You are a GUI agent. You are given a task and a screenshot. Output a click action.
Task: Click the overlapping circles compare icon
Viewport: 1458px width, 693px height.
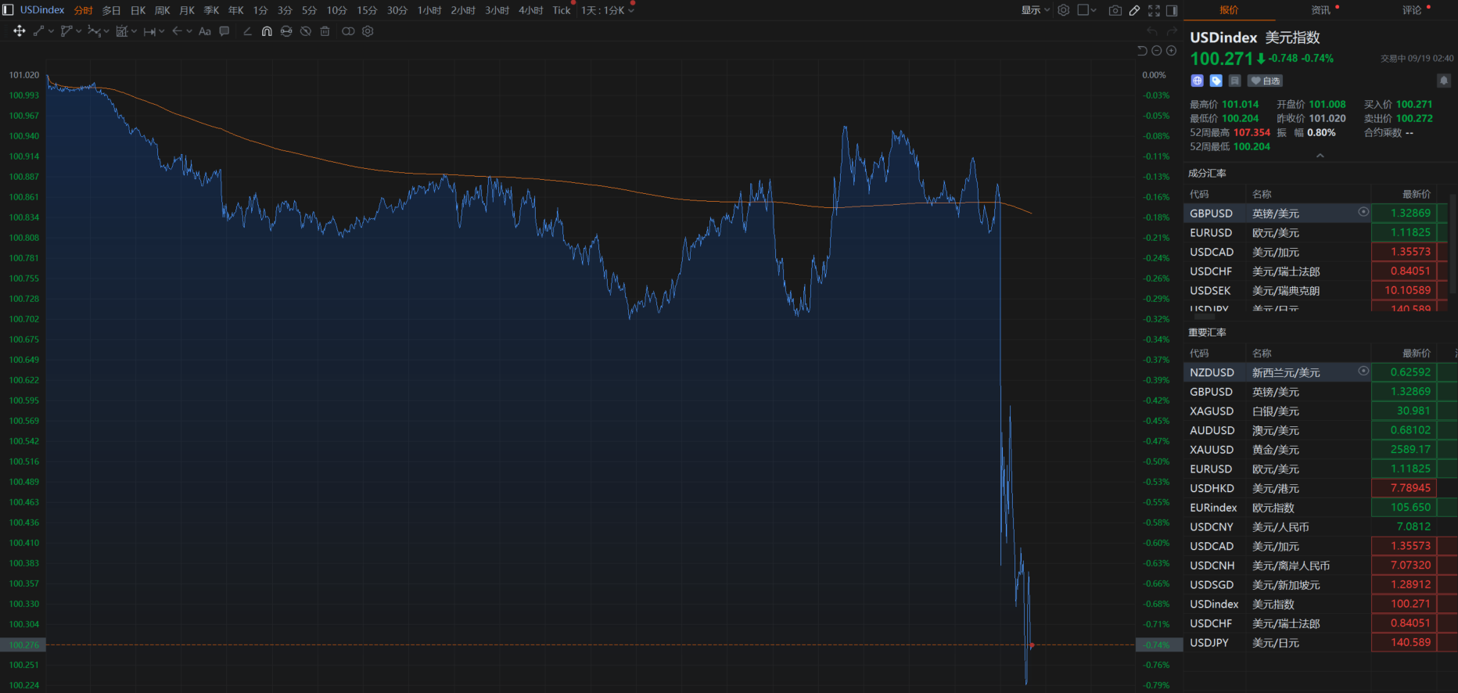[348, 31]
